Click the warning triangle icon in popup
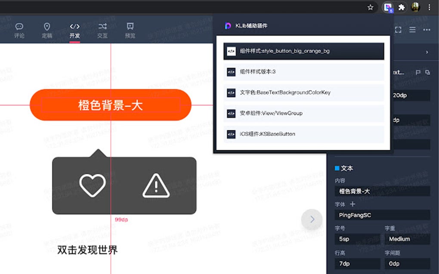Image resolution: width=439 pixels, height=274 pixels. click(156, 186)
